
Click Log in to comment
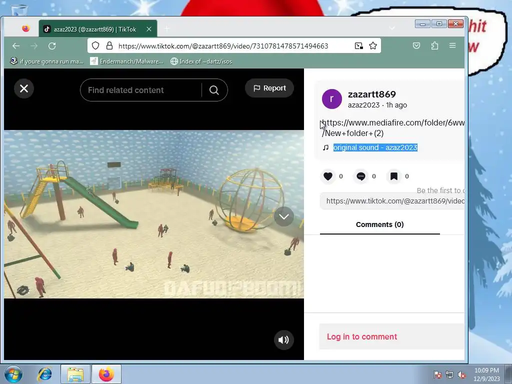(x=362, y=336)
